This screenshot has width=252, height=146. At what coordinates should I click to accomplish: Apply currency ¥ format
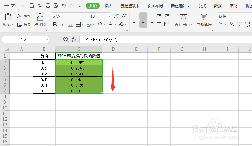click(x=221, y=24)
